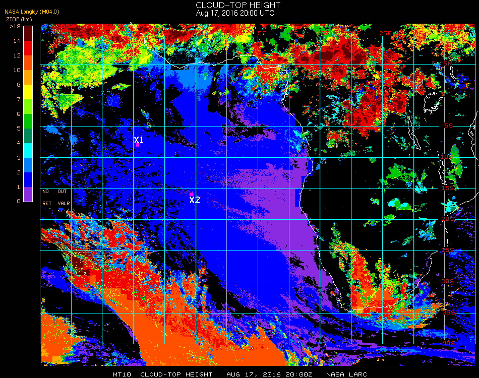Click the '25S' latitude label
Viewport: 479px width, 378px height.
[x=448, y=250]
